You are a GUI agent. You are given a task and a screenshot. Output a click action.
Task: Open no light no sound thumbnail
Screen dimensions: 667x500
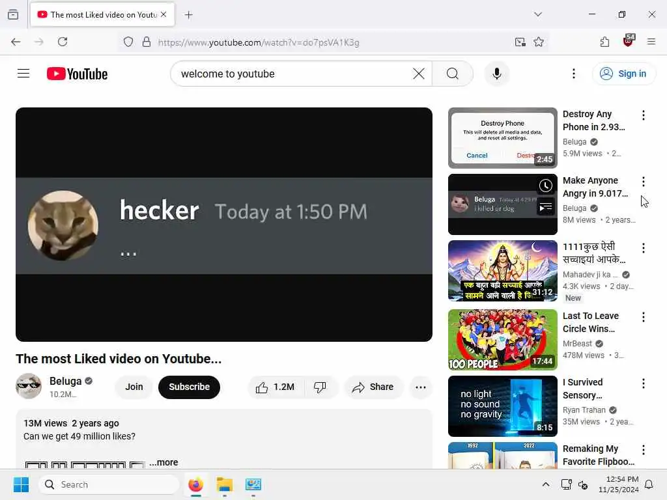click(x=502, y=406)
